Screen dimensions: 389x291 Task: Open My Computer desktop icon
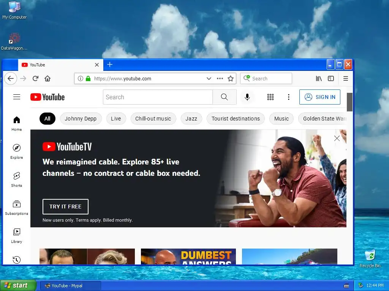pos(14,10)
